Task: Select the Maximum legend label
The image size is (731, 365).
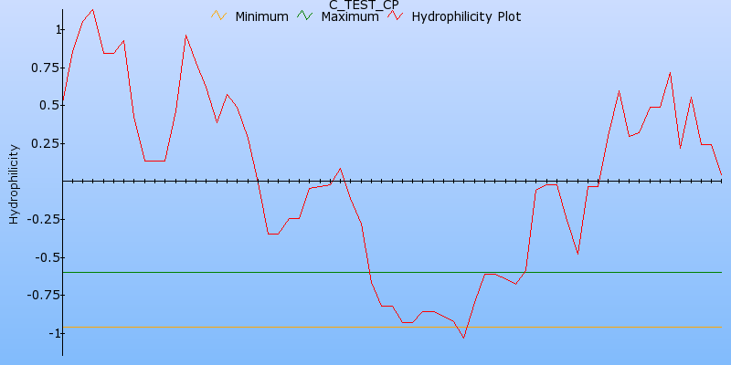Action: (350, 16)
